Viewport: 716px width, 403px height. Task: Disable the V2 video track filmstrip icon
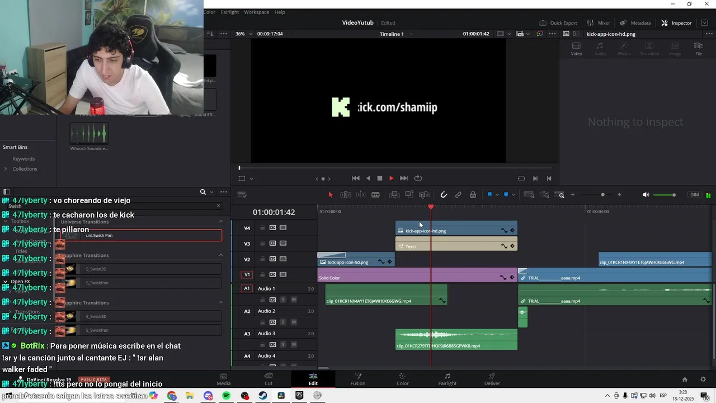pyautogui.click(x=283, y=259)
